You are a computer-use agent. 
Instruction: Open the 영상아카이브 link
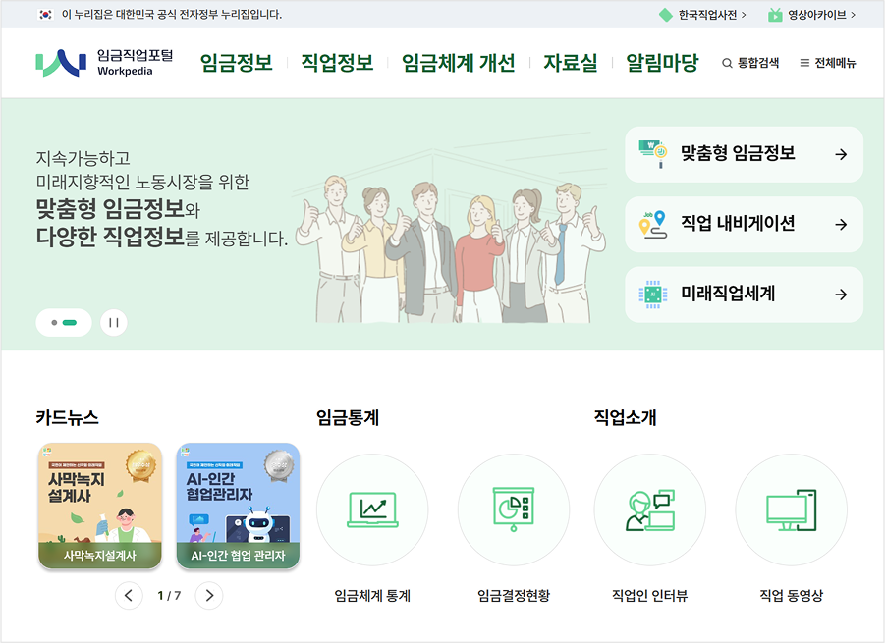tap(811, 15)
